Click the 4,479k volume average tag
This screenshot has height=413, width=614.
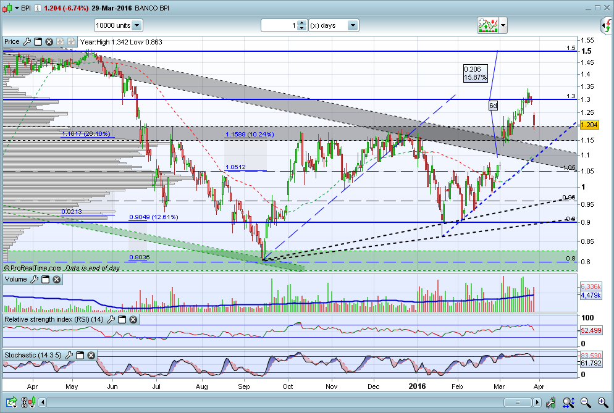pos(591,294)
